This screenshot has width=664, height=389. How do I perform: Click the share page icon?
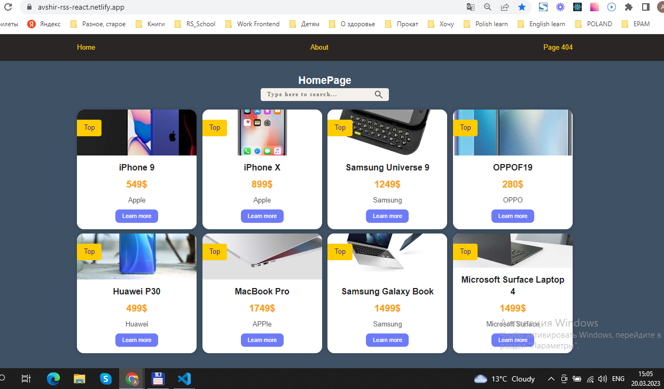click(x=504, y=7)
